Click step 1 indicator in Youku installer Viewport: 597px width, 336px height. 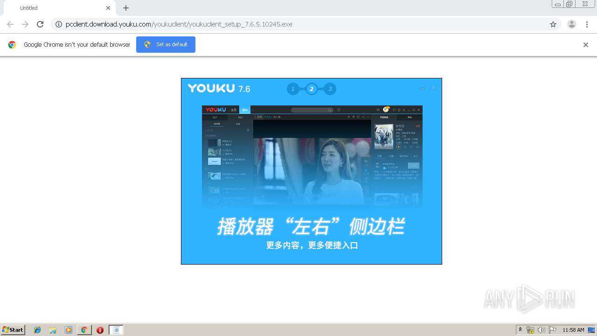point(293,89)
